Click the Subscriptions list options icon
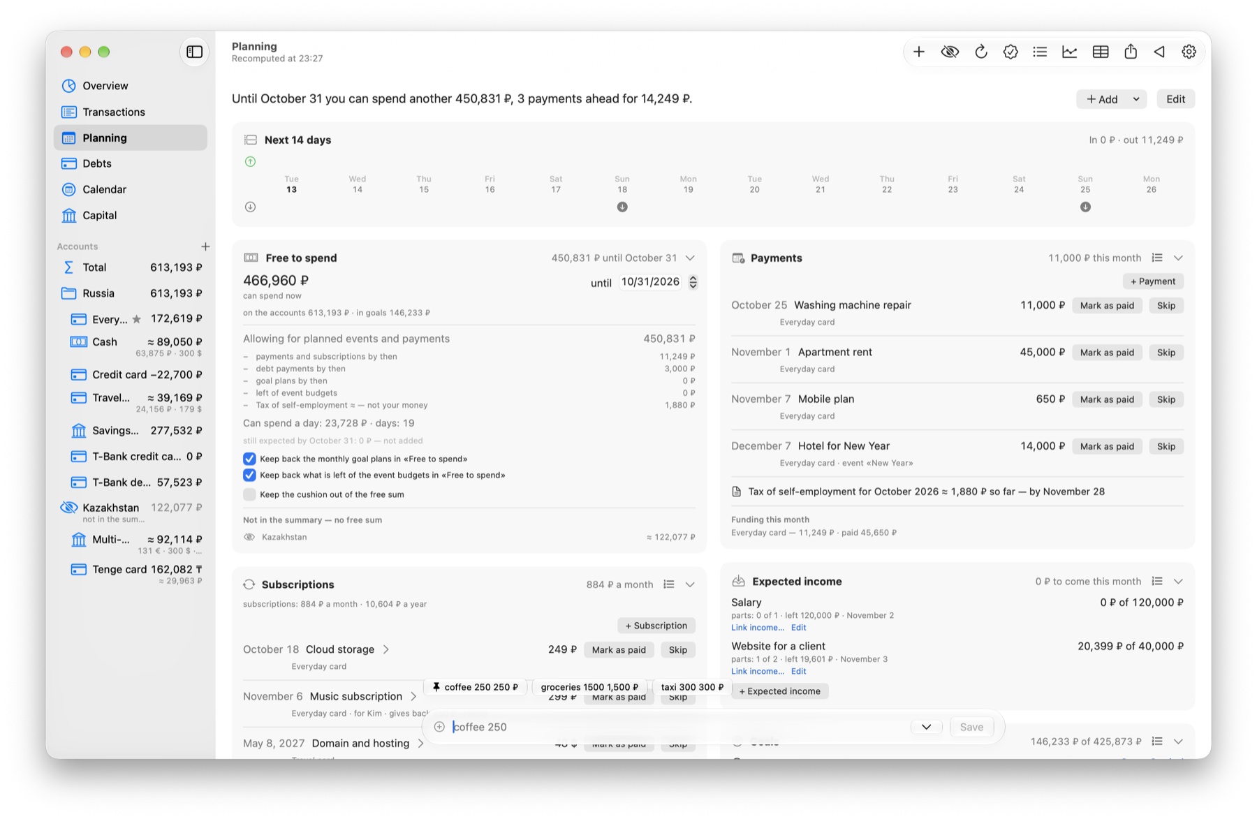1257x819 pixels. click(x=669, y=584)
